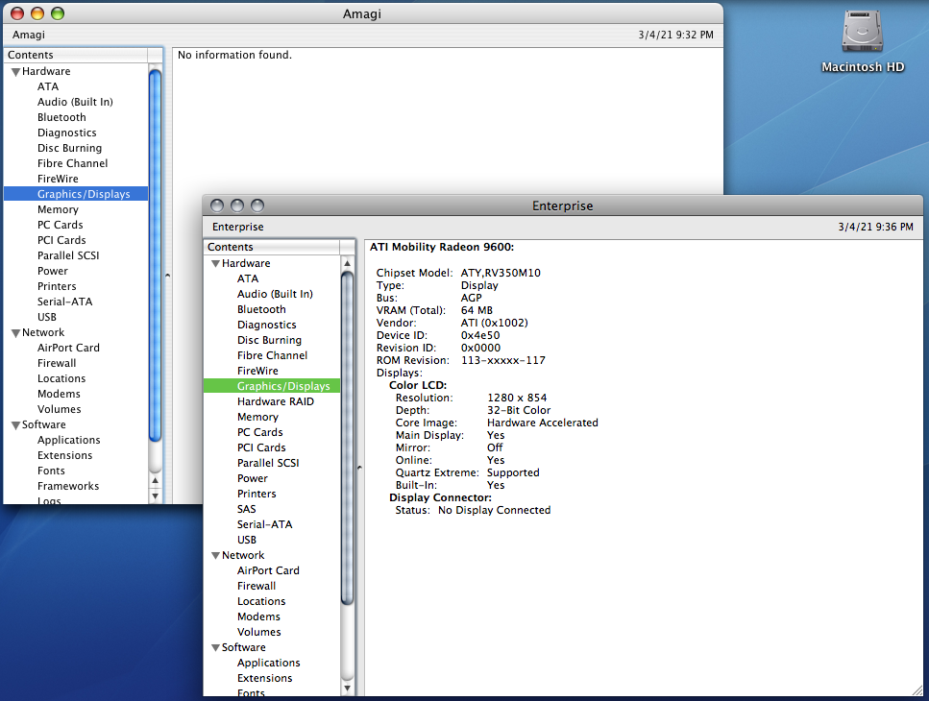This screenshot has width=929, height=701.
Task: Select Fibre Channel in Enterprise window
Action: point(273,356)
